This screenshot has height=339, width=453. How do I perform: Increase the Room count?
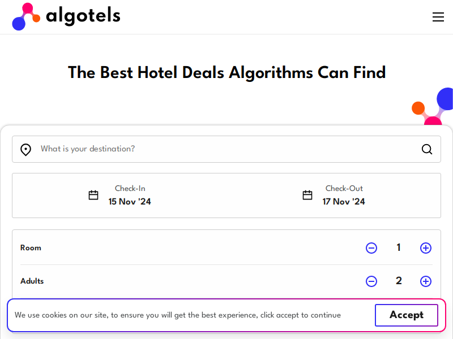tap(426, 248)
